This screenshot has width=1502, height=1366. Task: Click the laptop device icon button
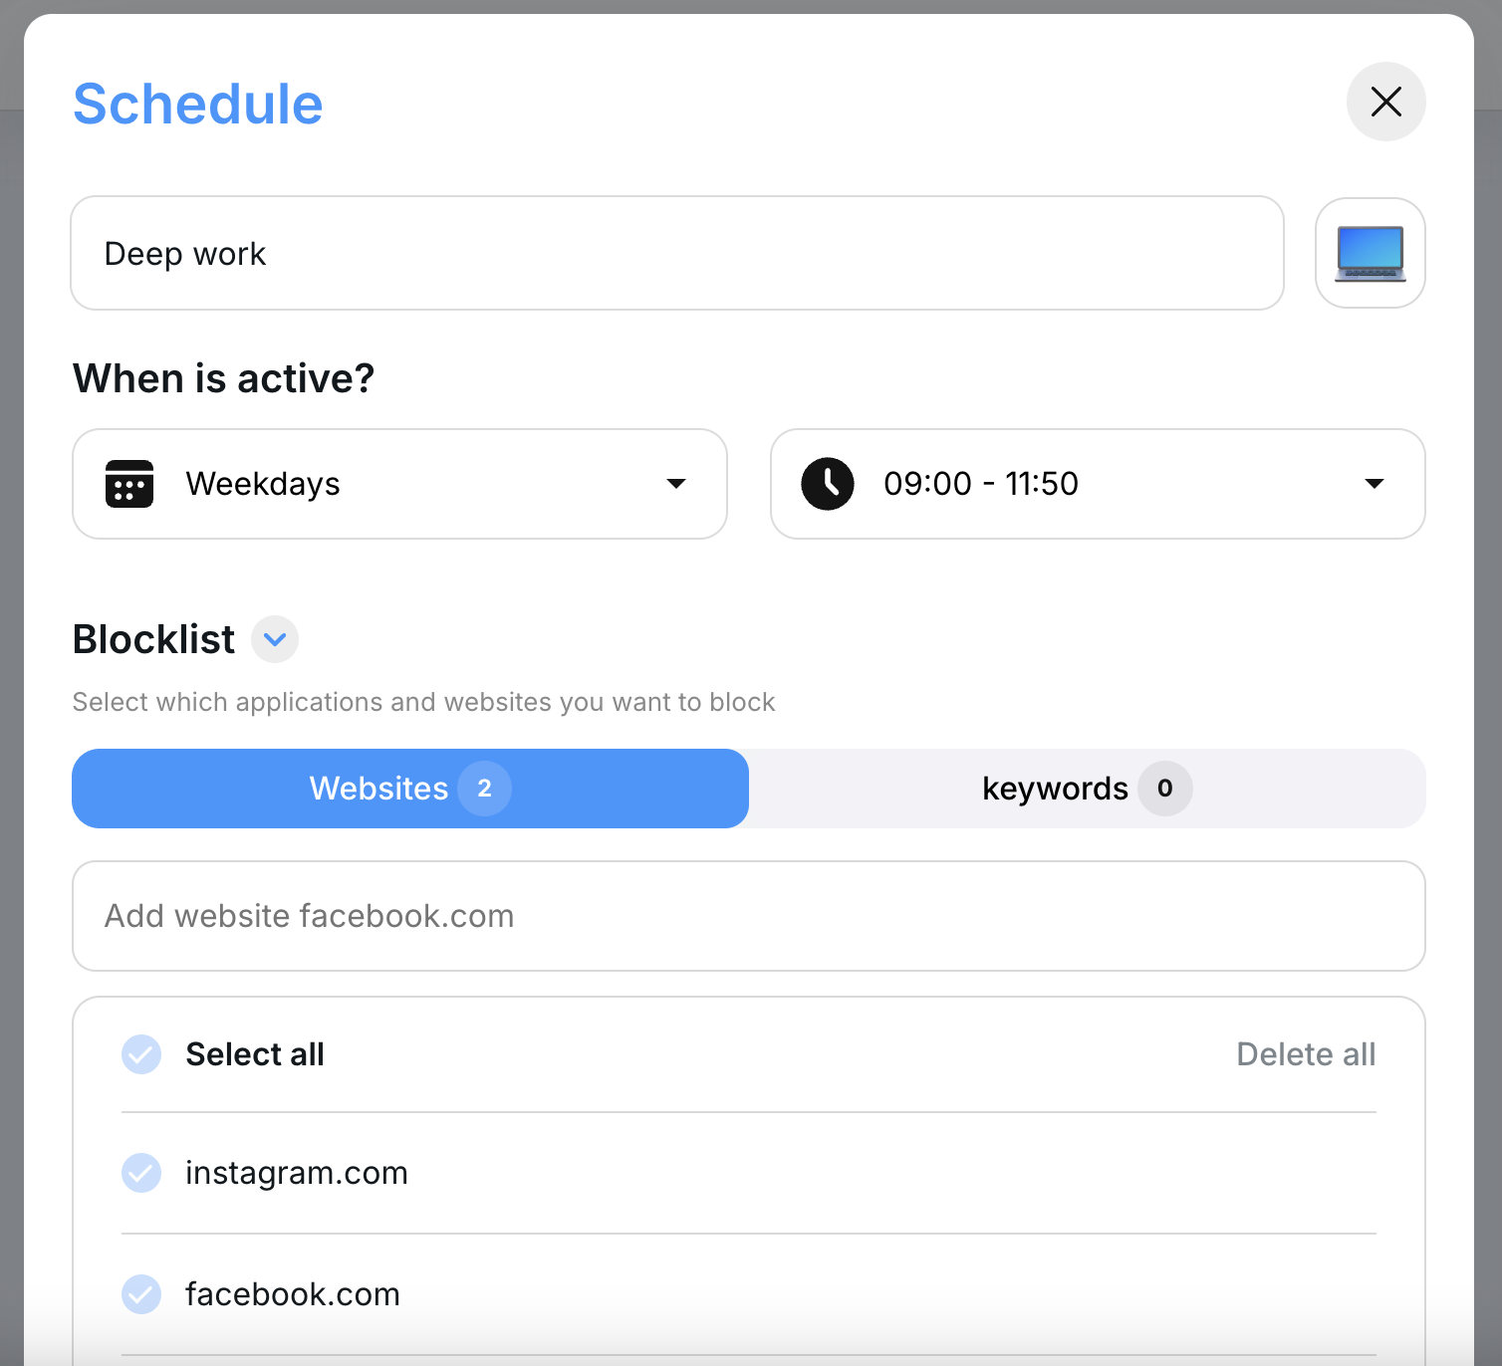pyautogui.click(x=1370, y=253)
